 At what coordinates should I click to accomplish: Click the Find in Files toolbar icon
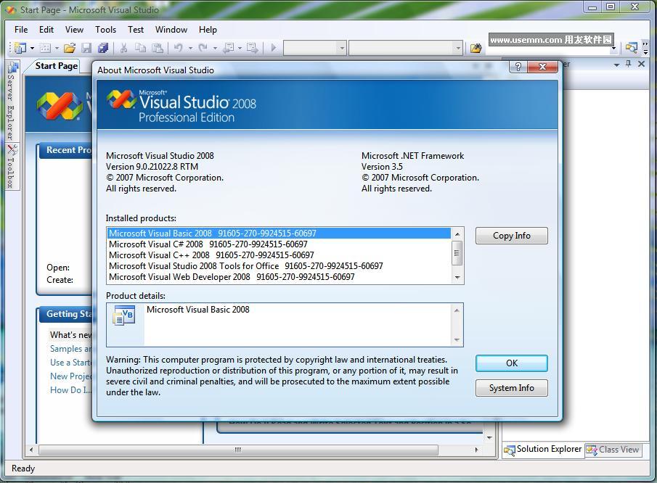(x=476, y=48)
